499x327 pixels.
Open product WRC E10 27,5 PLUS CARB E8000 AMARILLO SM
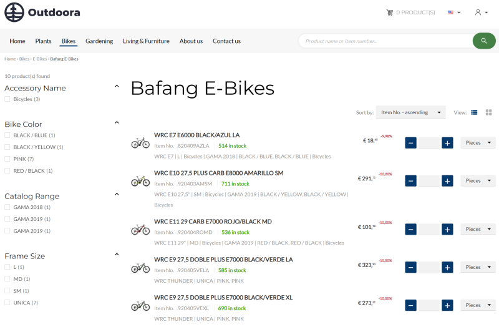pos(219,173)
